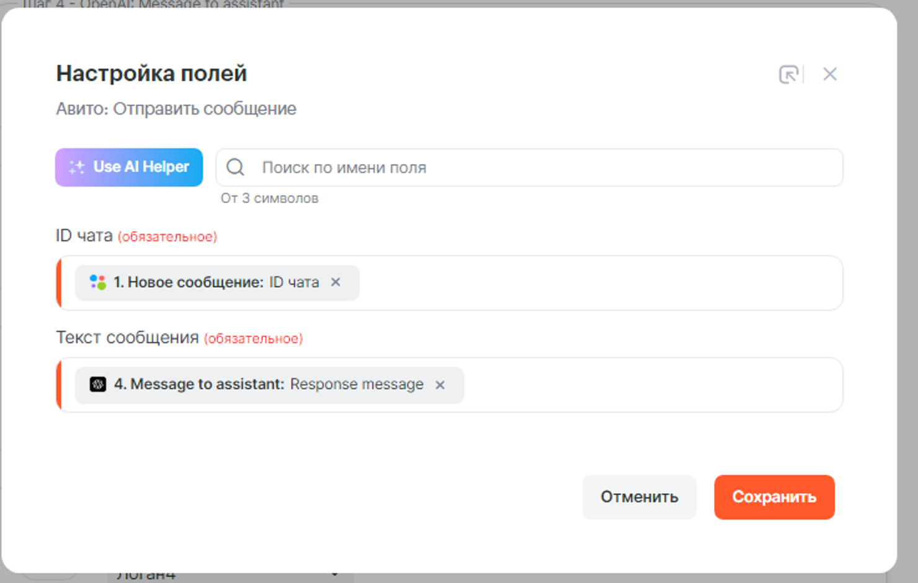The width and height of the screenshot is (918, 583).
Task: Click the colored dots icon in Новое сообщение tag
Action: 97,282
